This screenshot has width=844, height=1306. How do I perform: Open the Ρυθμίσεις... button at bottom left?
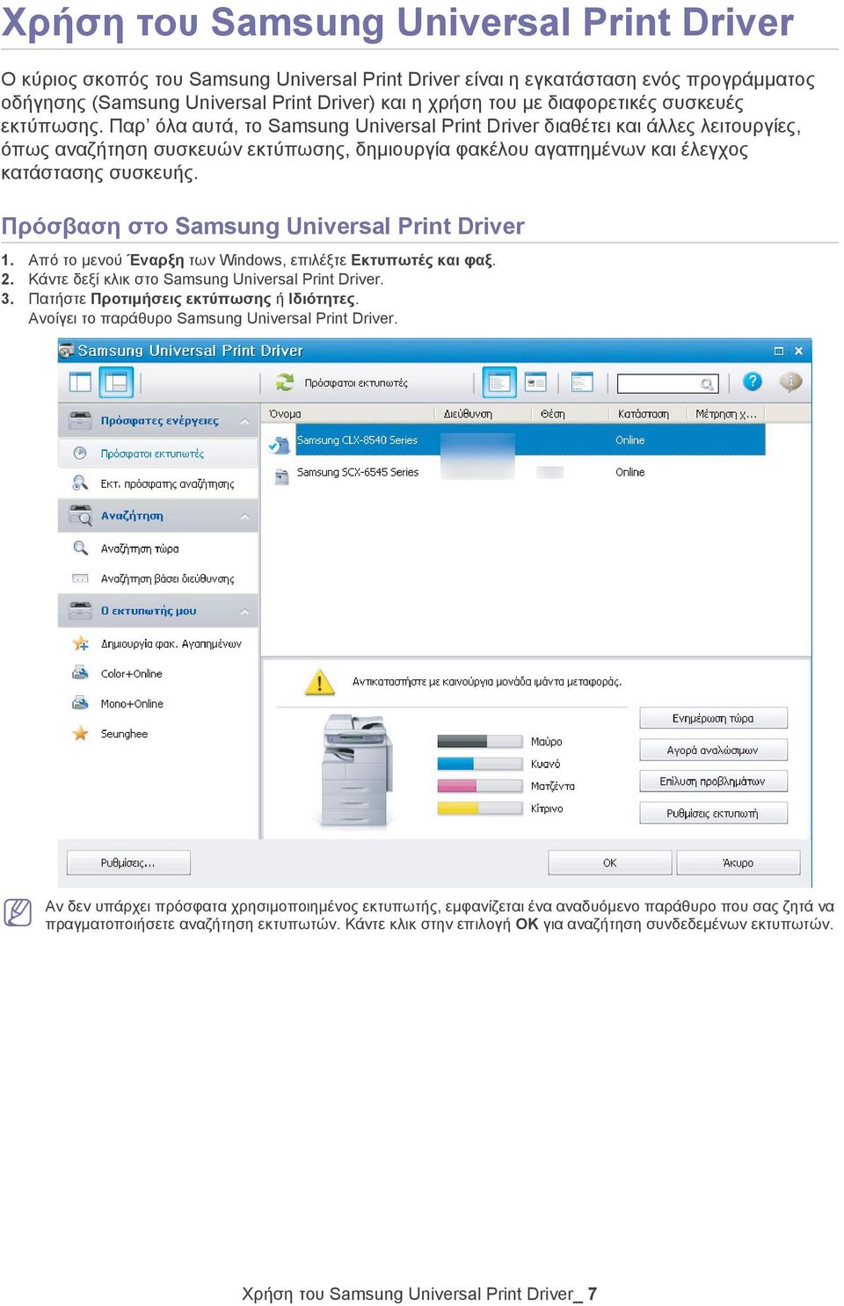(128, 863)
